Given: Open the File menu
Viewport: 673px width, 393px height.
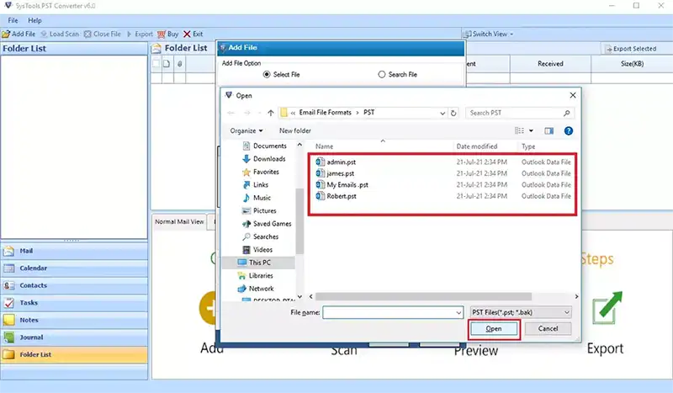Looking at the screenshot, I should pos(13,20).
